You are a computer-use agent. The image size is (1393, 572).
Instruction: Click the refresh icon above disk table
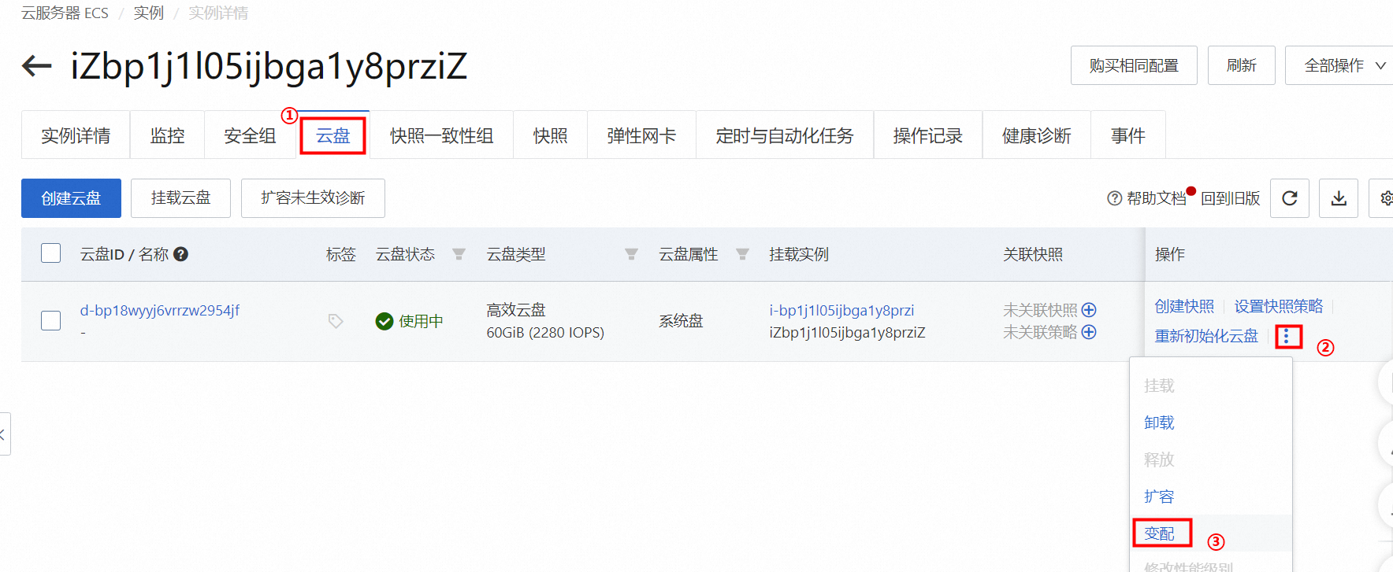[1290, 198]
